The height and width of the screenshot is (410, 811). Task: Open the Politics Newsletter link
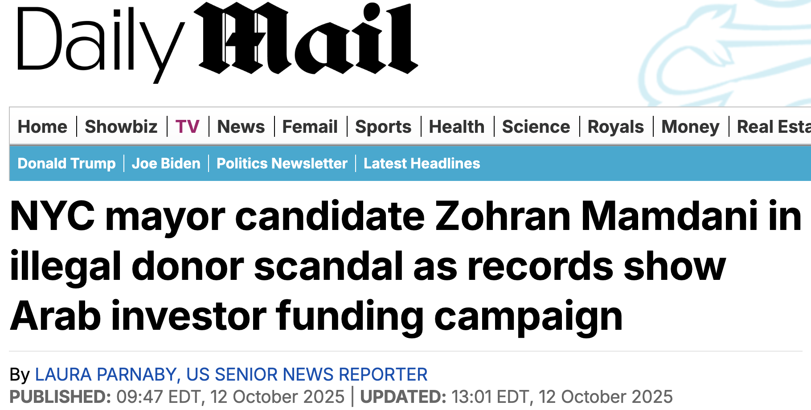tap(282, 164)
